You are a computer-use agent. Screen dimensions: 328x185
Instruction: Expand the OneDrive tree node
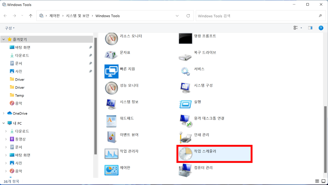click(3, 113)
